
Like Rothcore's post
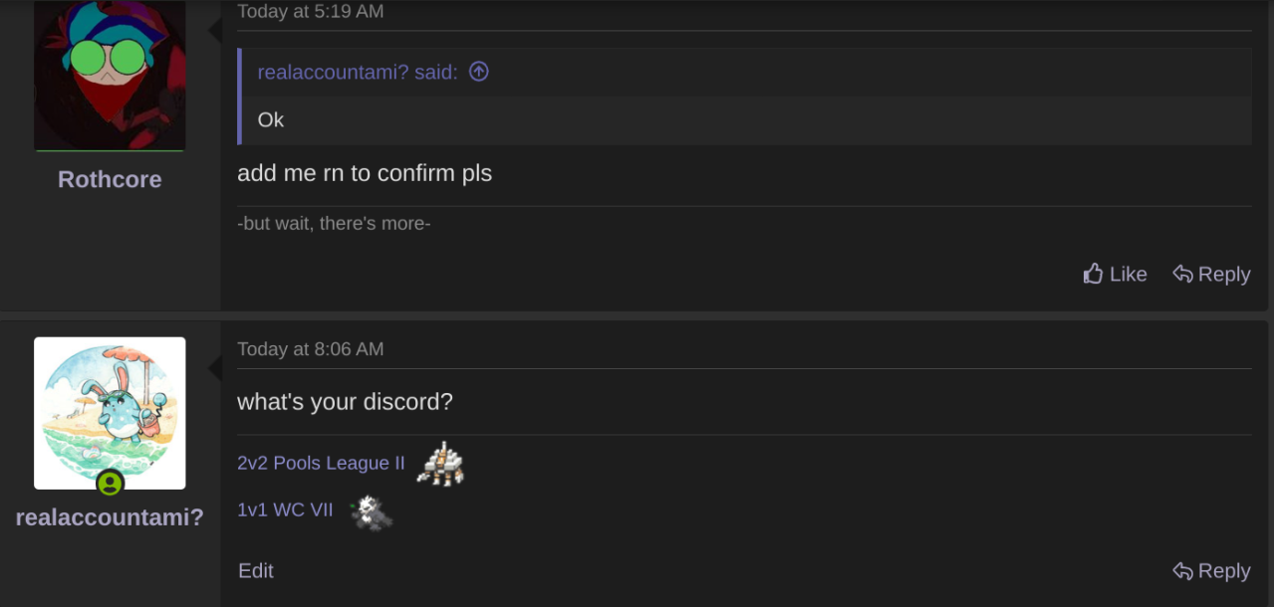[x=1115, y=274]
